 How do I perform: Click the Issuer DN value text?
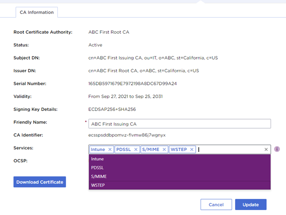tap(144, 70)
